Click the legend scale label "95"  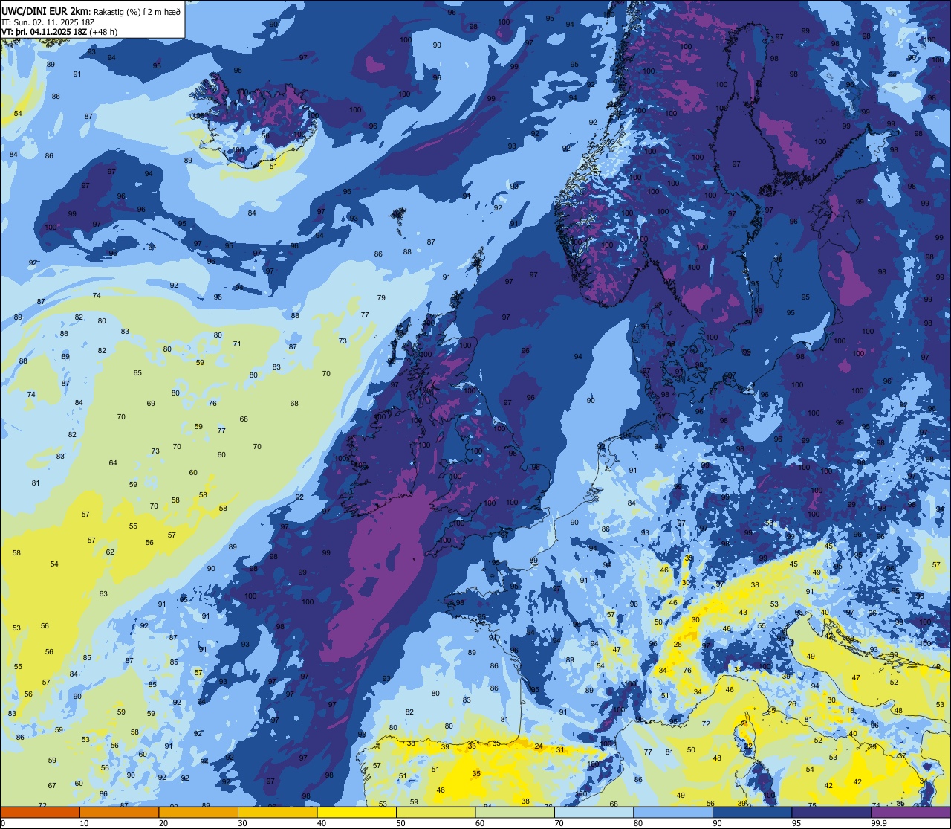tap(796, 823)
